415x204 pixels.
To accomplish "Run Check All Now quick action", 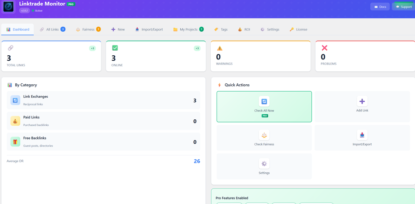I will (x=264, y=107).
